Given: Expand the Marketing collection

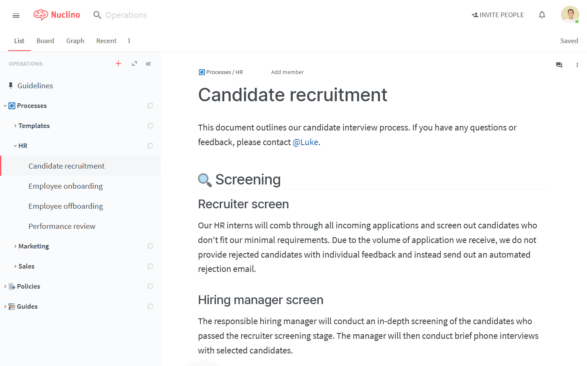Looking at the screenshot, I should tap(15, 246).
